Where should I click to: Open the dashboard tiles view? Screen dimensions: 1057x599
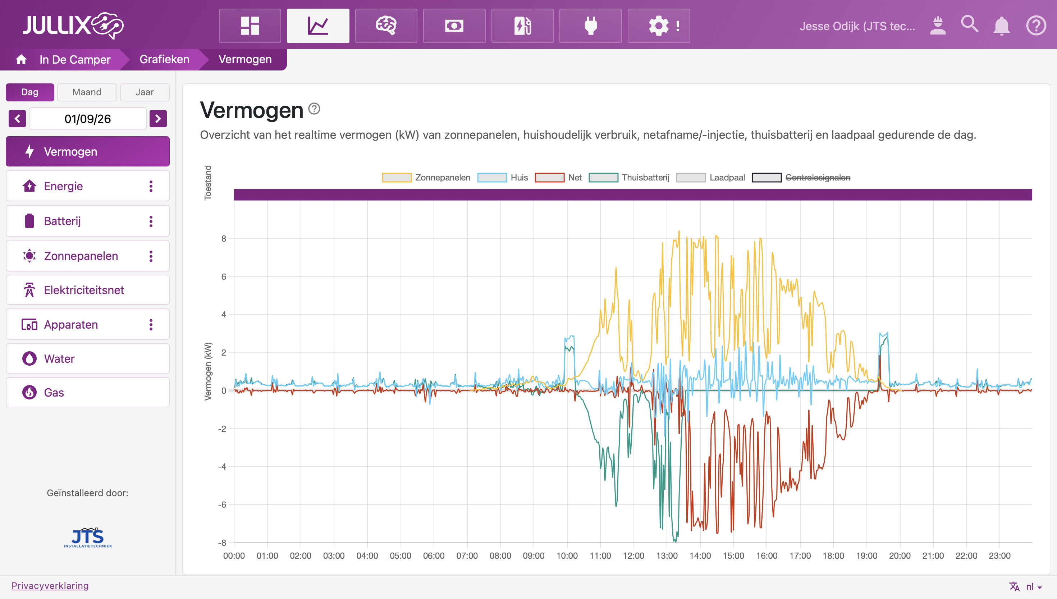(250, 26)
